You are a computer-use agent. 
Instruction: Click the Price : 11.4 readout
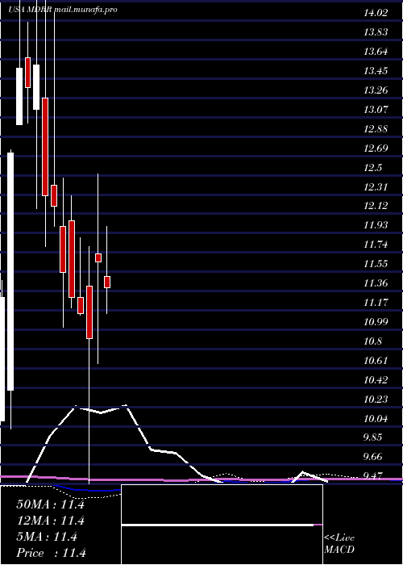coord(51,553)
